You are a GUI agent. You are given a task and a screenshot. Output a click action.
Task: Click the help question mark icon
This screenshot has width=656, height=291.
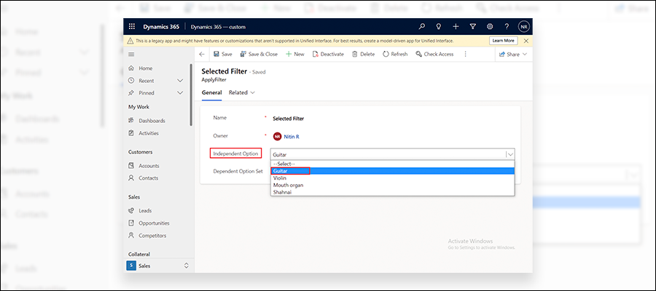(507, 27)
